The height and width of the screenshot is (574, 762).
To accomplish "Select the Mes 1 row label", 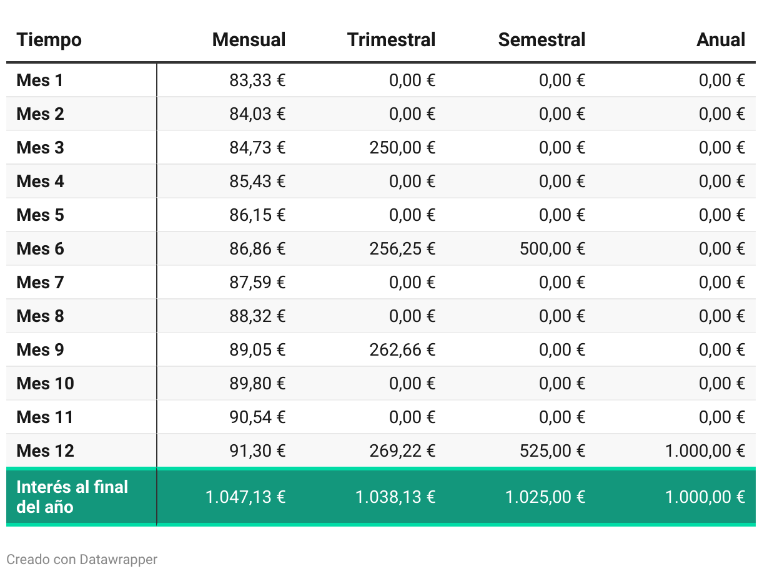I will pyautogui.click(x=40, y=80).
